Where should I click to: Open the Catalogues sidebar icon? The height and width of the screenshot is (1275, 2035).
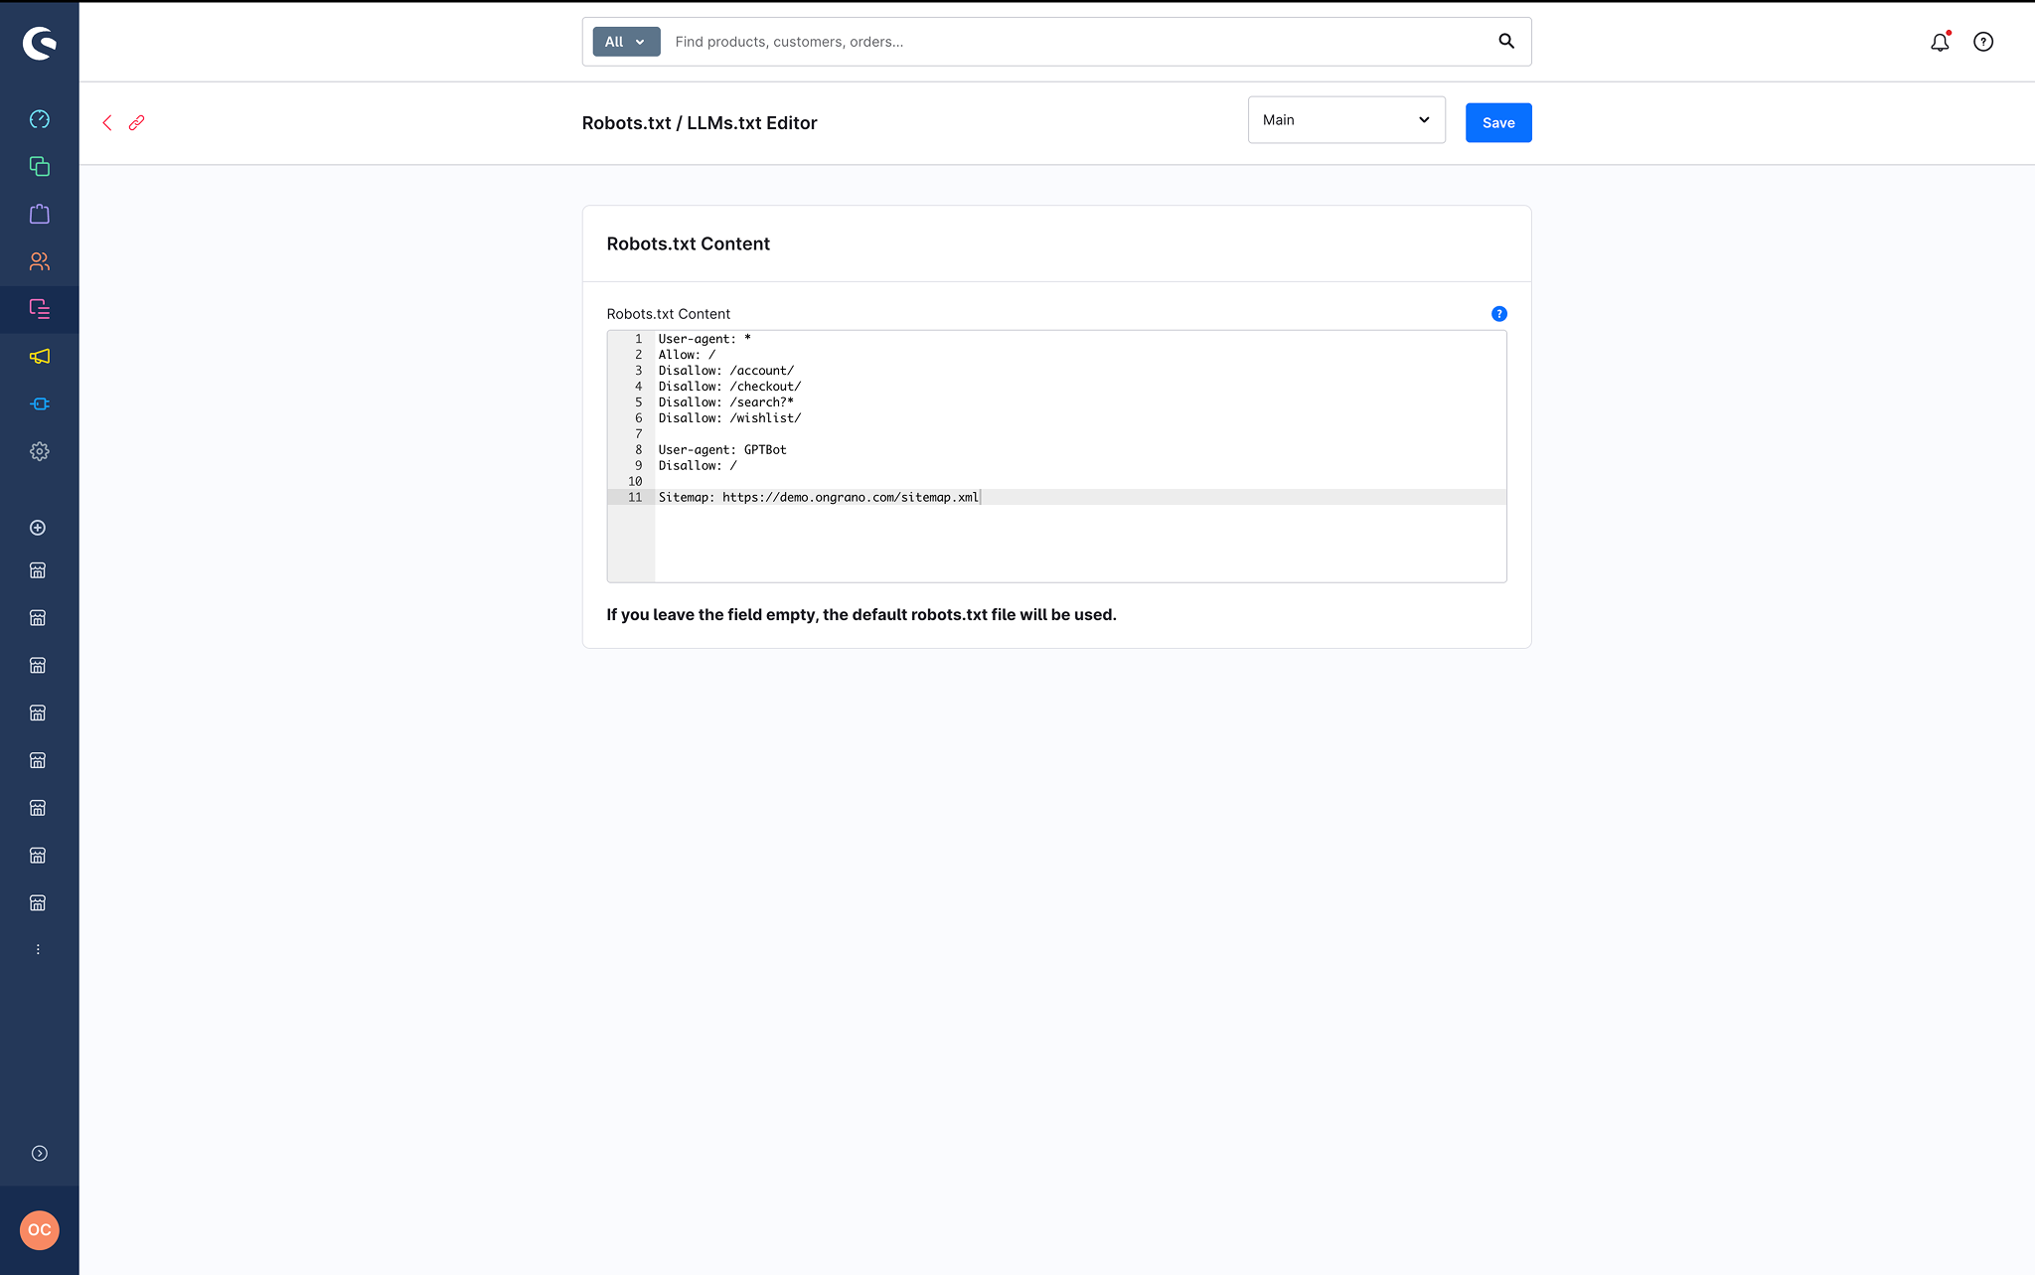coord(40,166)
